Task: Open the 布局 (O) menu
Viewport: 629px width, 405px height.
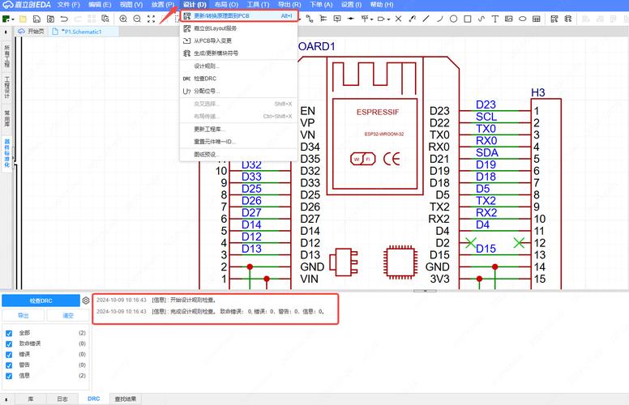Action: click(226, 5)
